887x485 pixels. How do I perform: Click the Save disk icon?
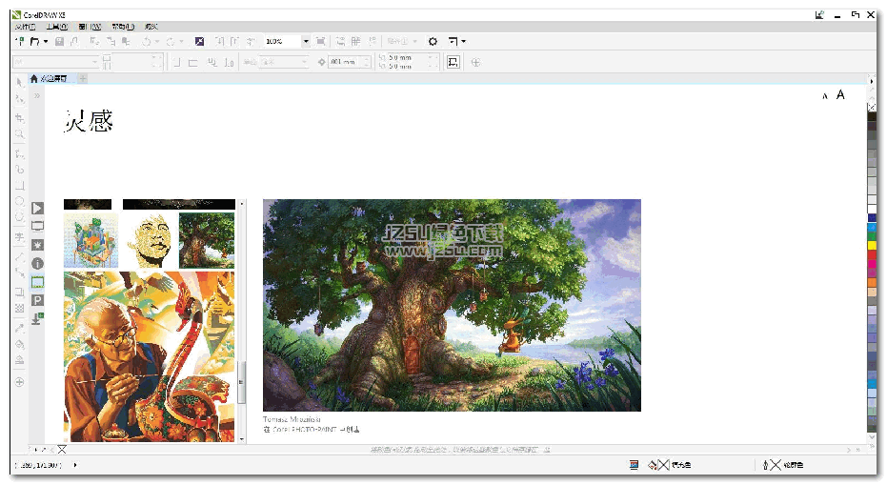59,41
